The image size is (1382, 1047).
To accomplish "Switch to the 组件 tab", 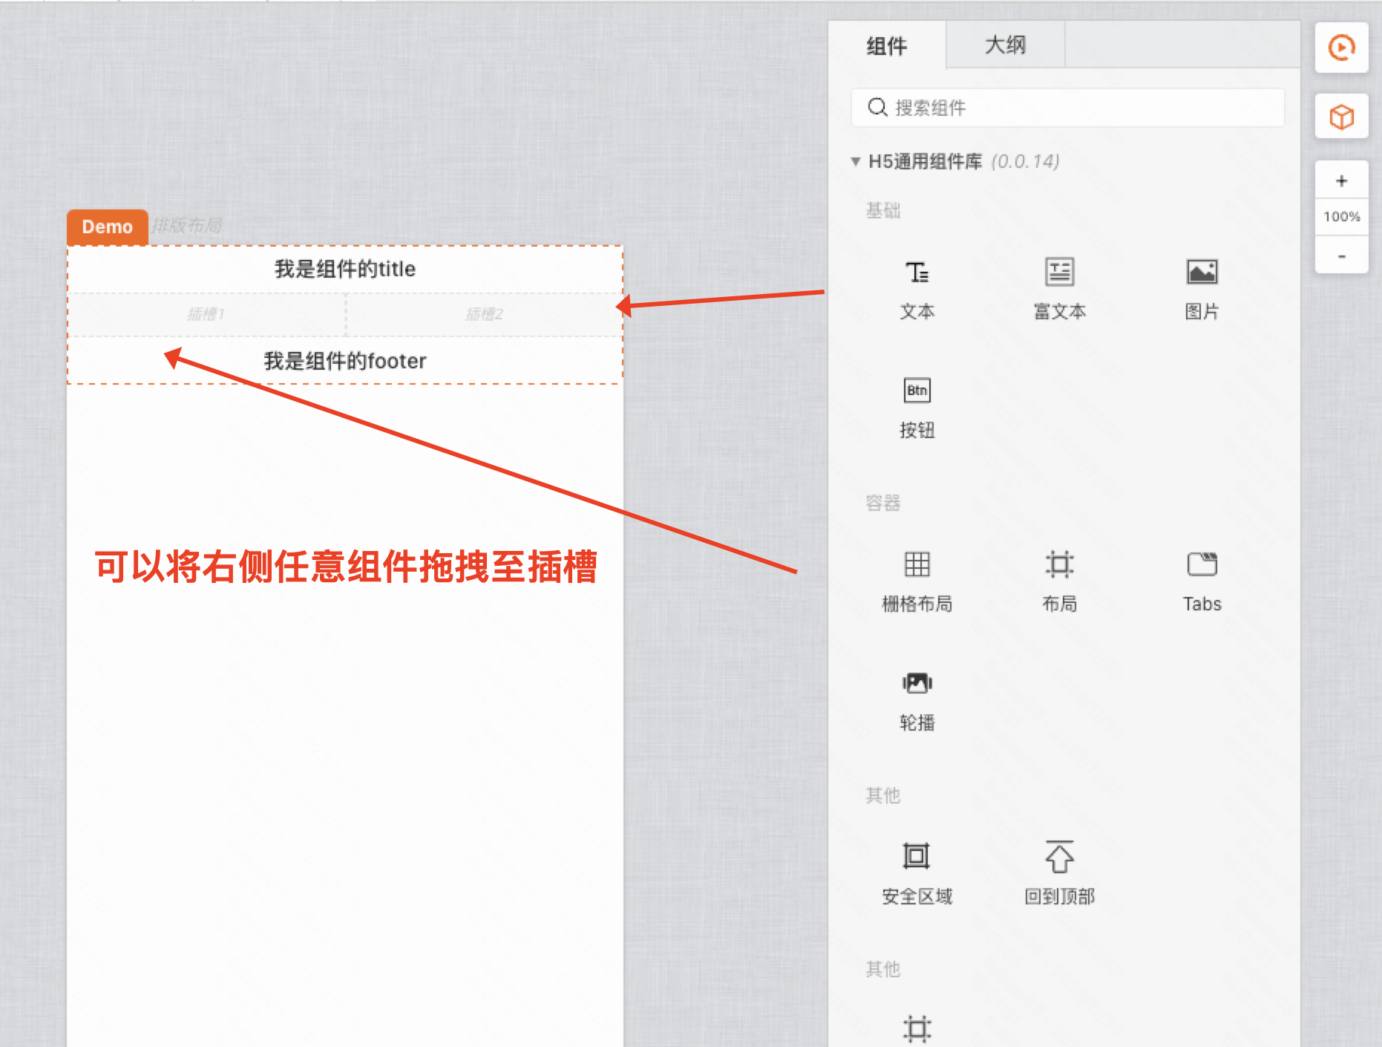I will pos(887,45).
